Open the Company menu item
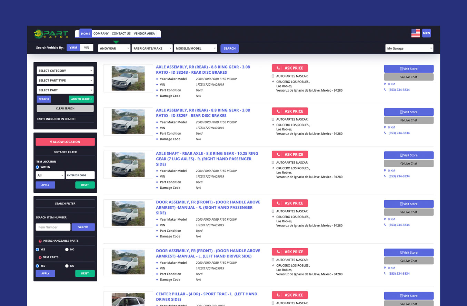 (101, 33)
